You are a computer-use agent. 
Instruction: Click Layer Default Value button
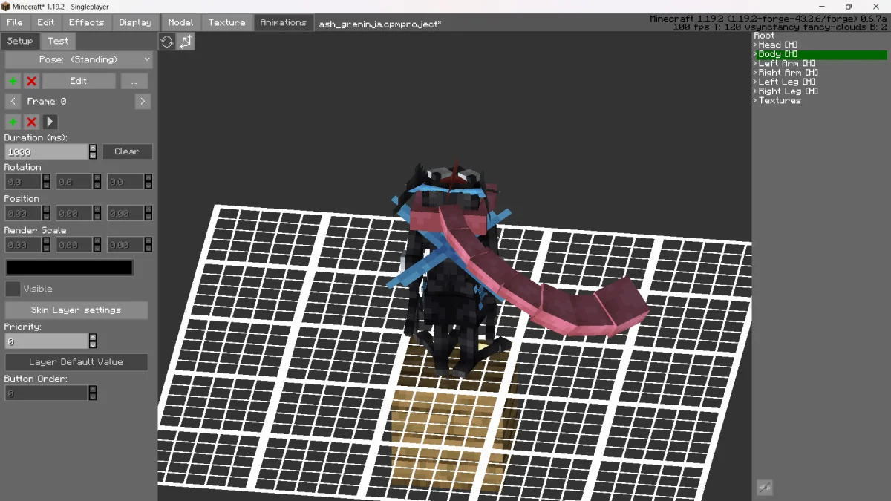[x=76, y=362]
